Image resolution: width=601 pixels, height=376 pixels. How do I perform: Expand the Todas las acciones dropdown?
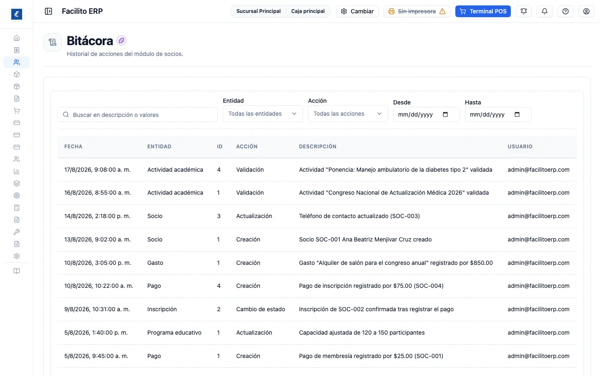coord(348,114)
